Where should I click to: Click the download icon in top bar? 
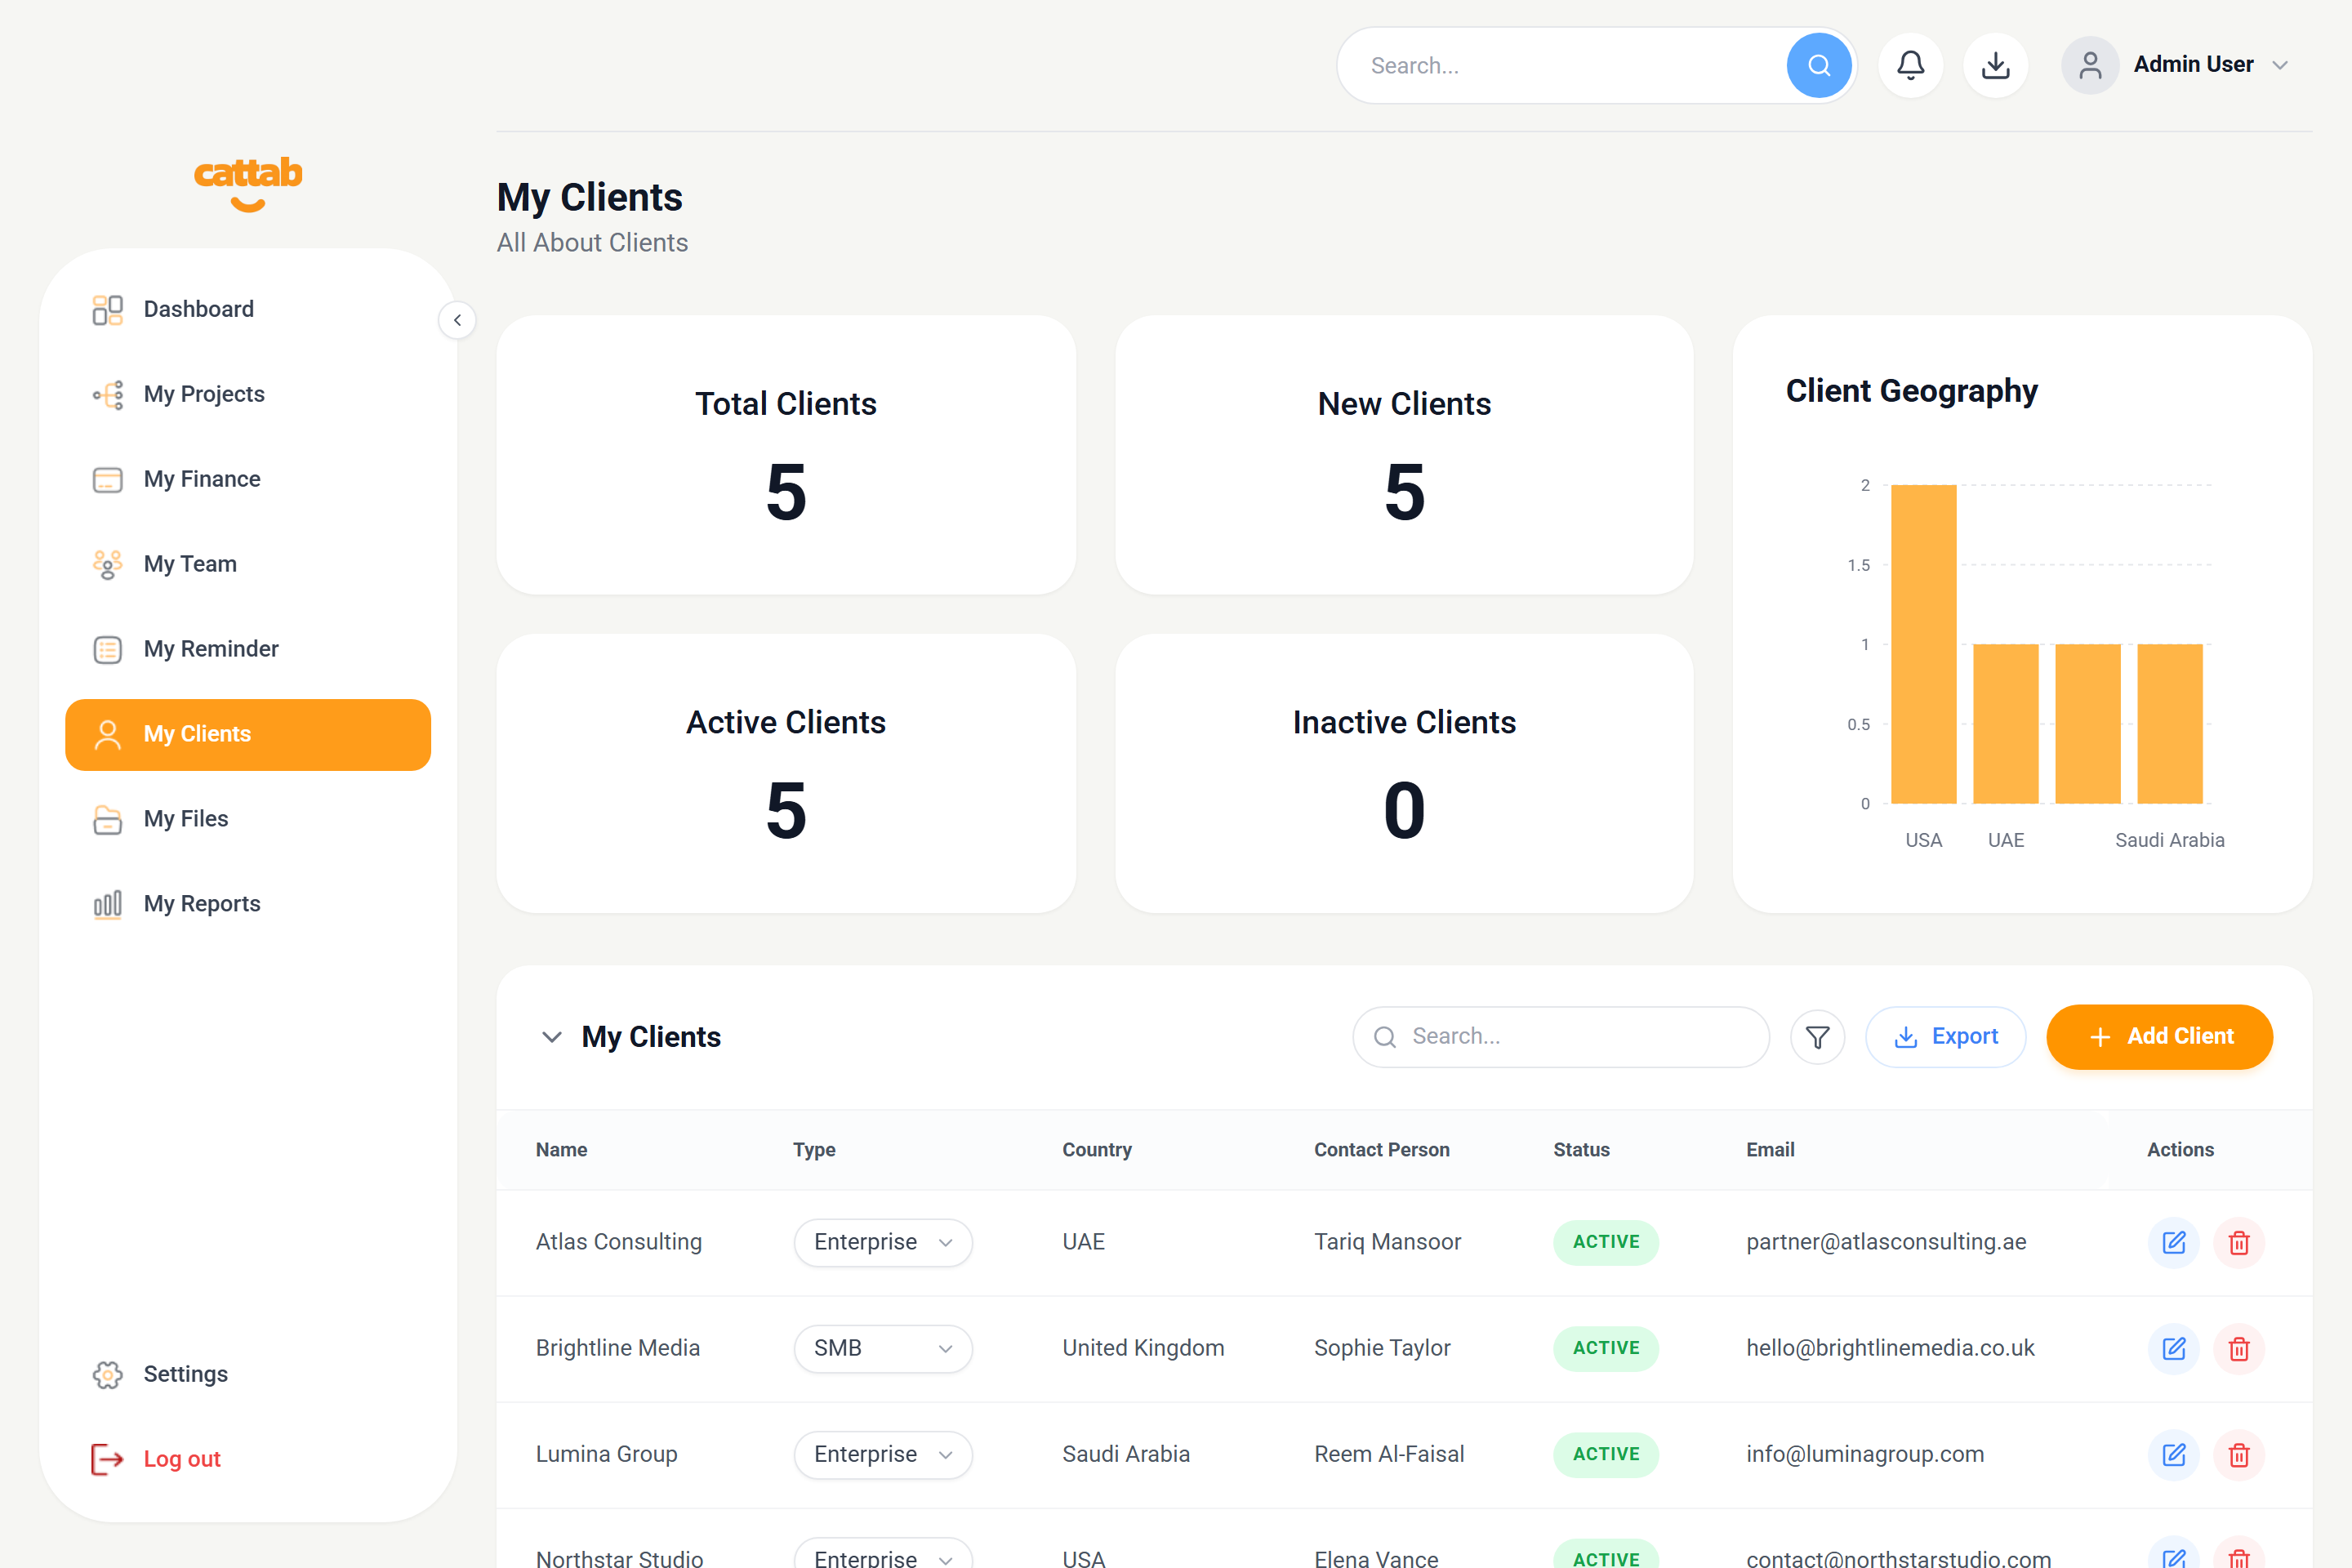[1995, 65]
